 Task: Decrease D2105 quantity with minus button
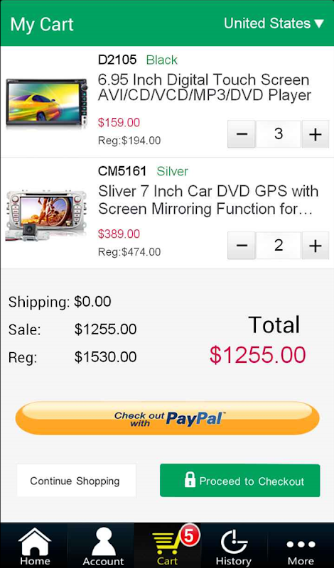[x=242, y=134]
